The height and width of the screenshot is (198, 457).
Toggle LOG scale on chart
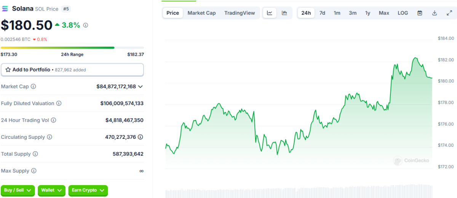pos(403,13)
